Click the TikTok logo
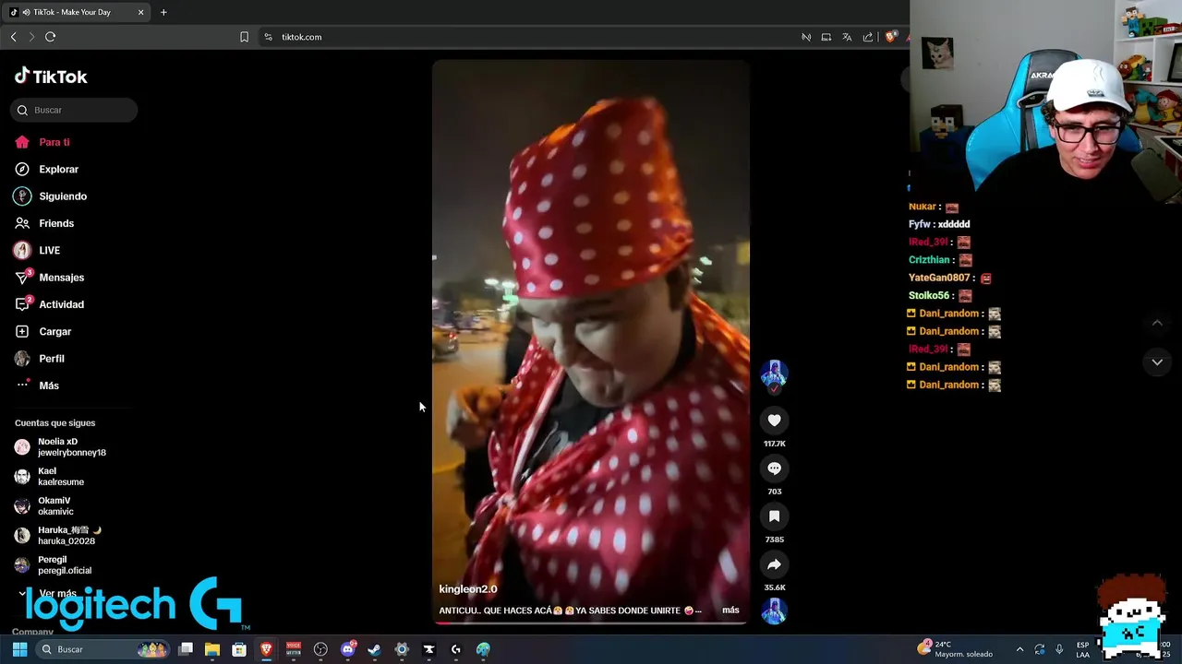Image resolution: width=1182 pixels, height=664 pixels. [x=51, y=77]
